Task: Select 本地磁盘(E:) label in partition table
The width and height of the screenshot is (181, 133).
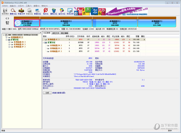Action: click(x=56, y=48)
